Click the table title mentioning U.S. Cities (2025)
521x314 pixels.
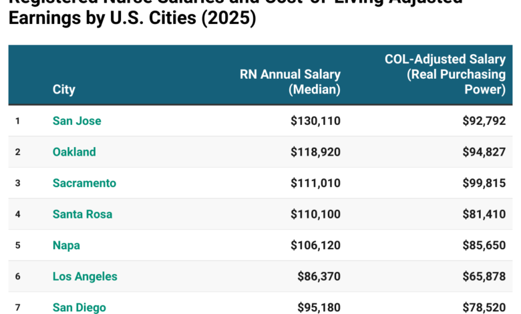pyautogui.click(x=132, y=17)
